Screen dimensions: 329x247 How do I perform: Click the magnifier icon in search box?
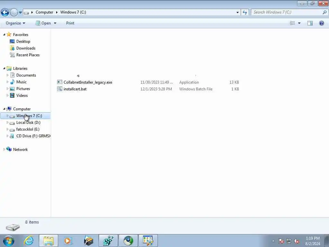tap(325, 12)
